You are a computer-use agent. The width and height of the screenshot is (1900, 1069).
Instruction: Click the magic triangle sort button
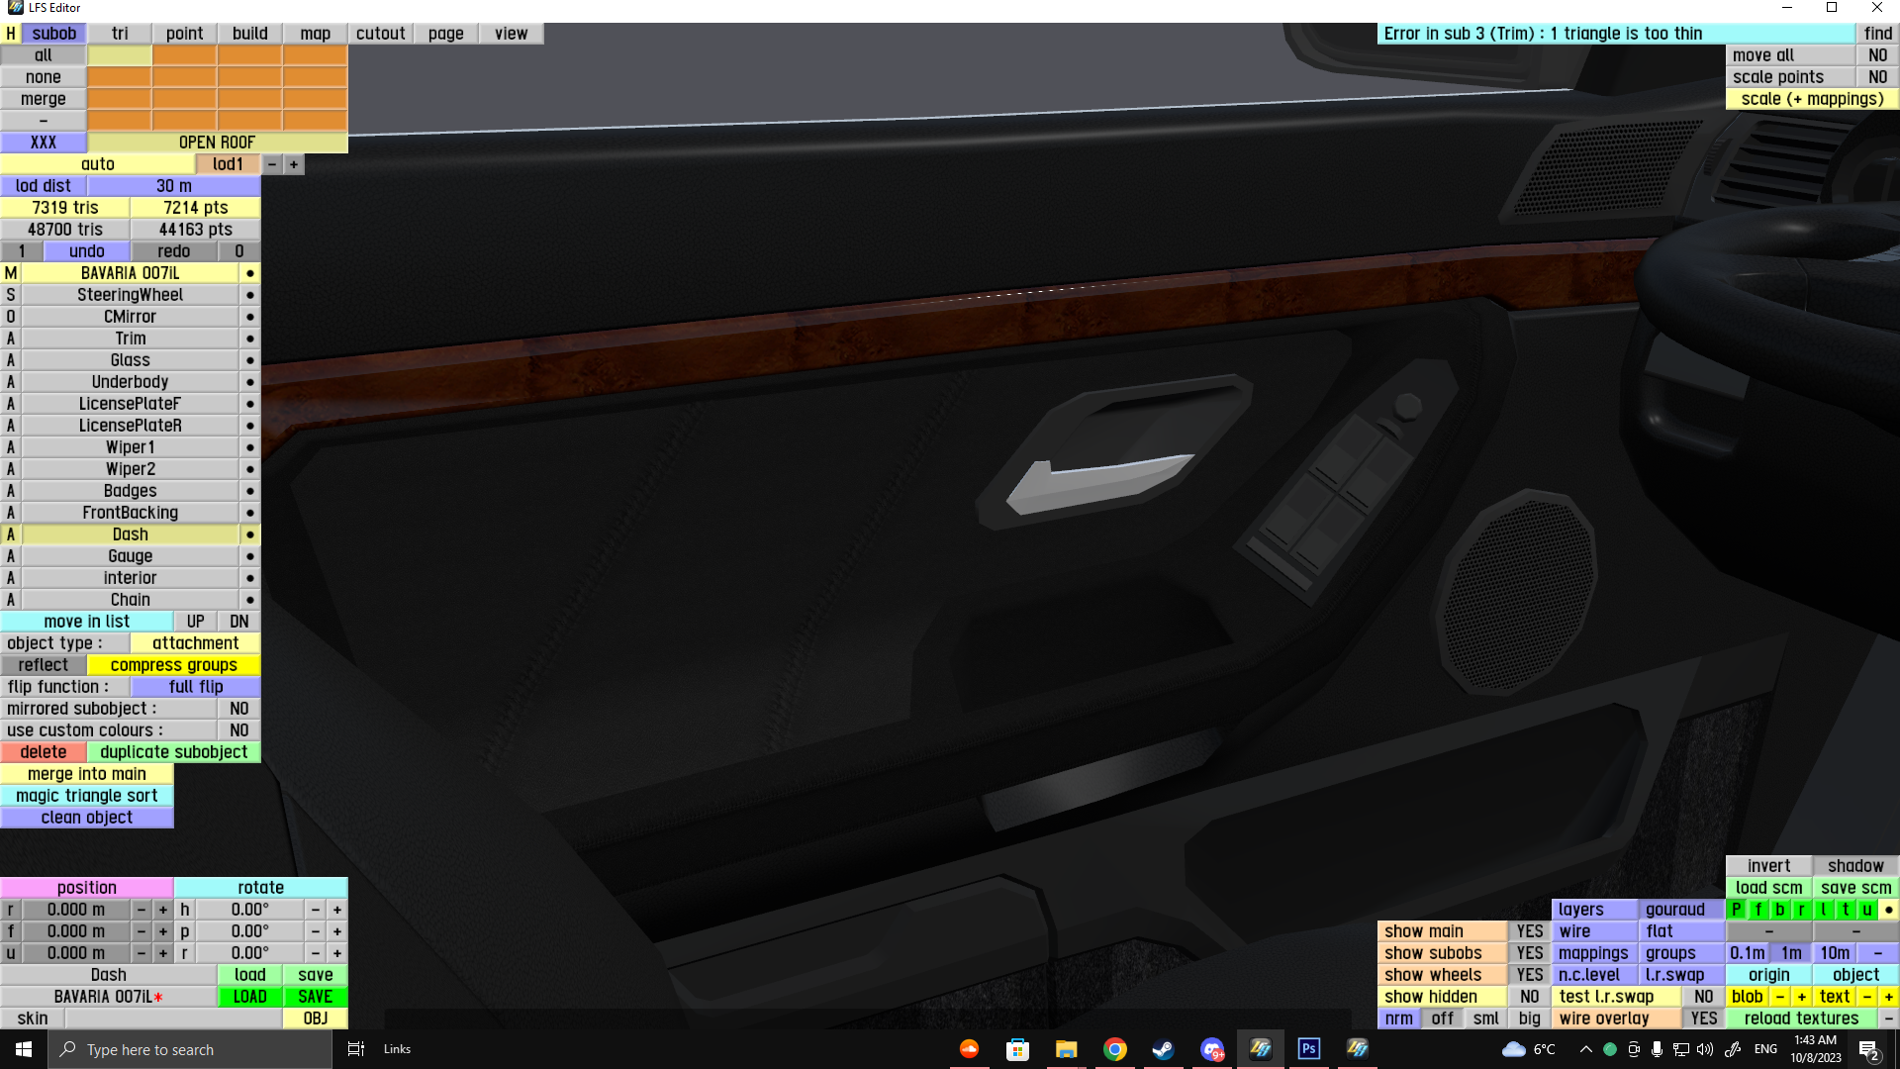[x=87, y=796]
